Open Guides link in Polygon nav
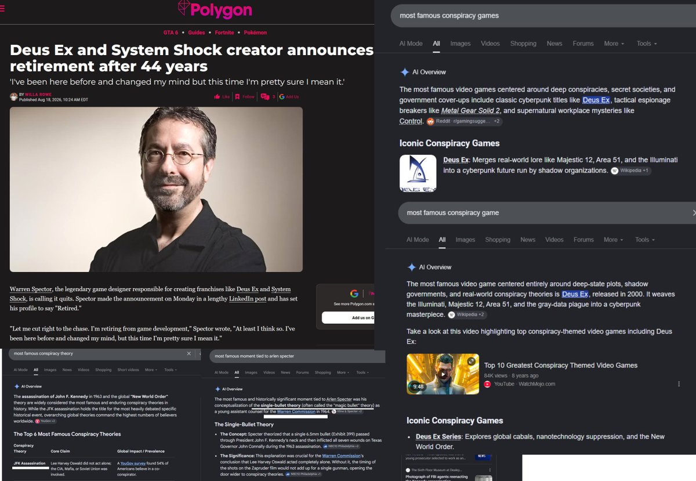The width and height of the screenshot is (696, 481). coord(197,32)
